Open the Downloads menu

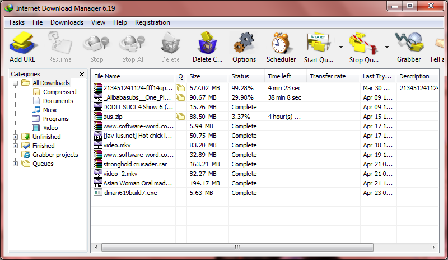click(x=67, y=22)
